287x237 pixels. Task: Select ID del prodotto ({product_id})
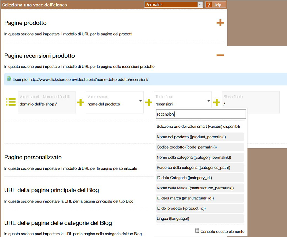(200, 208)
